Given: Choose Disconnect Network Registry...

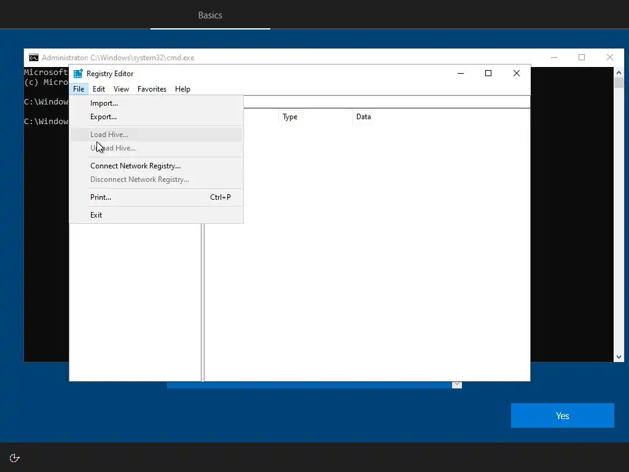Looking at the screenshot, I should 157,179.
